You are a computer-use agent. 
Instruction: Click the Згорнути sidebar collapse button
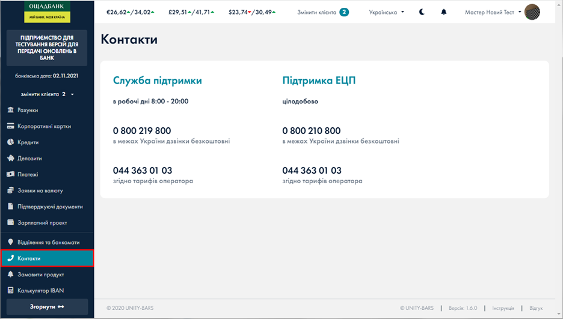[47, 306]
